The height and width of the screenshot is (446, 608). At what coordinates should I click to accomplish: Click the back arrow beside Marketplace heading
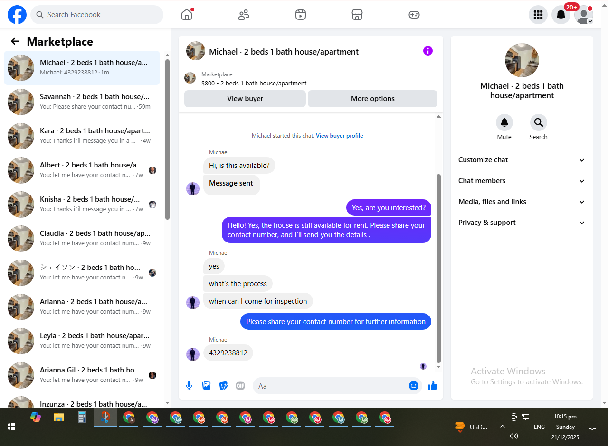(x=15, y=41)
